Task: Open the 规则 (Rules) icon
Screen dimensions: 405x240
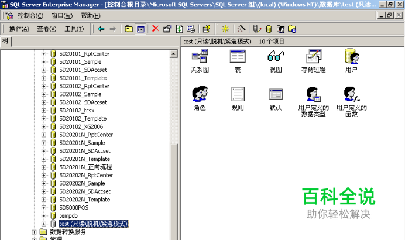Action: (x=238, y=94)
